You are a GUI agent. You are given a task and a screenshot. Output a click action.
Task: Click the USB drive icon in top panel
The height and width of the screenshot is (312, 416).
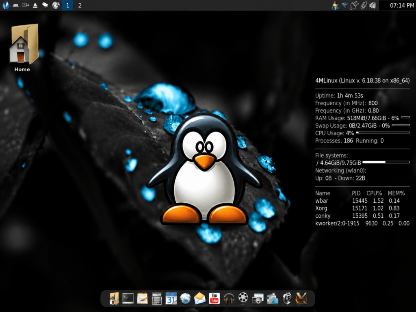click(x=45, y=5)
